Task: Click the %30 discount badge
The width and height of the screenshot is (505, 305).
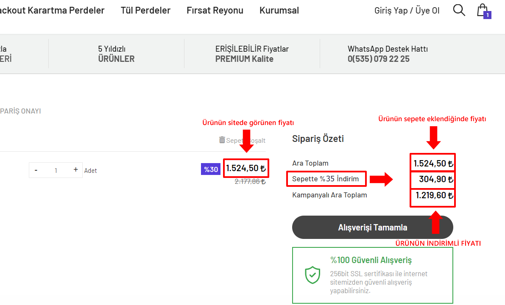Action: [x=211, y=169]
